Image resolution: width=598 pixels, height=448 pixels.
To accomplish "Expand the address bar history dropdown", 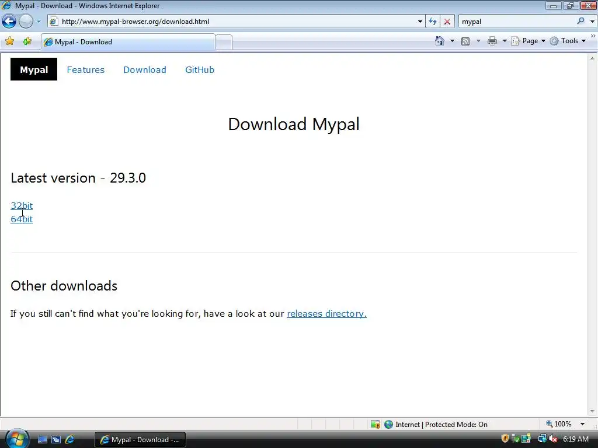I will [x=420, y=22].
